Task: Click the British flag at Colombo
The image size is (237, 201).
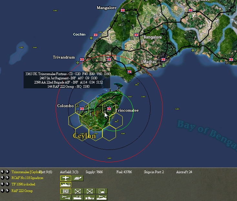Action: [82, 109]
